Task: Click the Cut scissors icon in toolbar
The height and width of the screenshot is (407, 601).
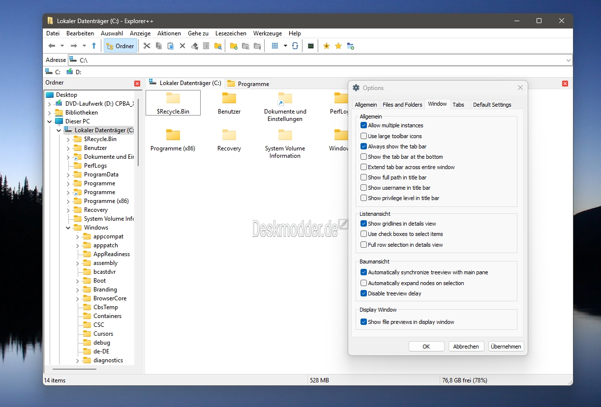Action: (147, 46)
